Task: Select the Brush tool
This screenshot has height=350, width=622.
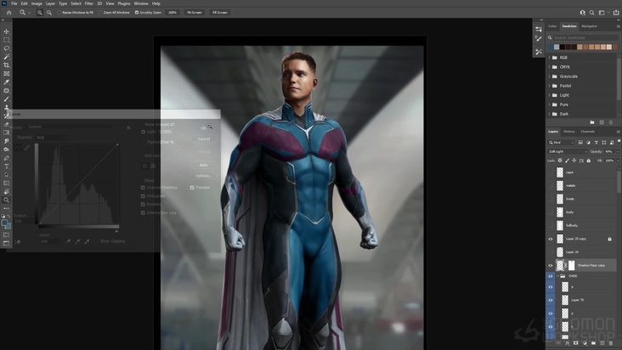Action: point(6,99)
